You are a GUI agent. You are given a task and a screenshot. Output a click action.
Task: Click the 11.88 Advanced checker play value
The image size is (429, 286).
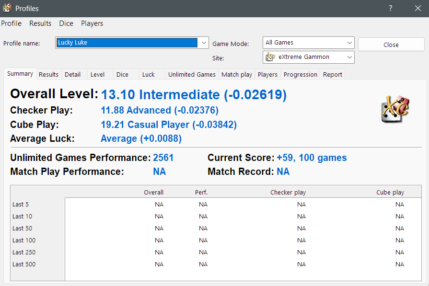coord(160,110)
